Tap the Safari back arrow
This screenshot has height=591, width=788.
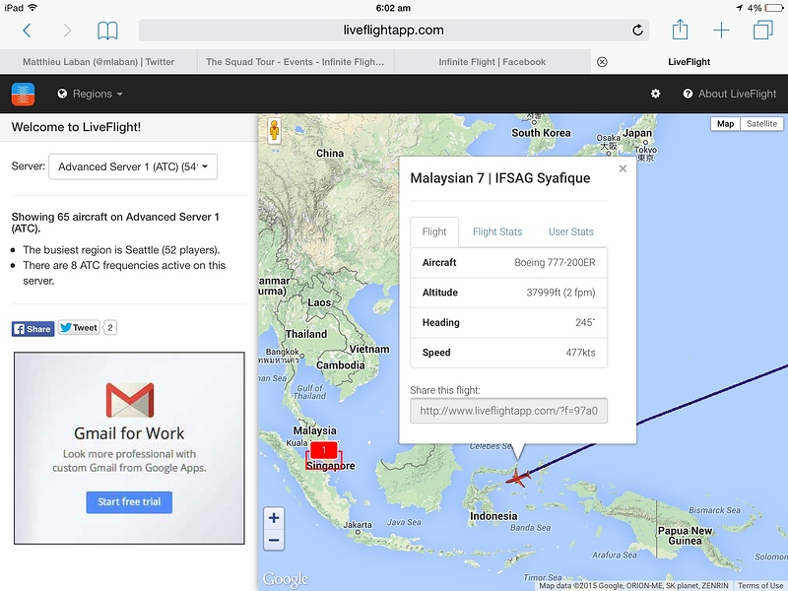[28, 31]
